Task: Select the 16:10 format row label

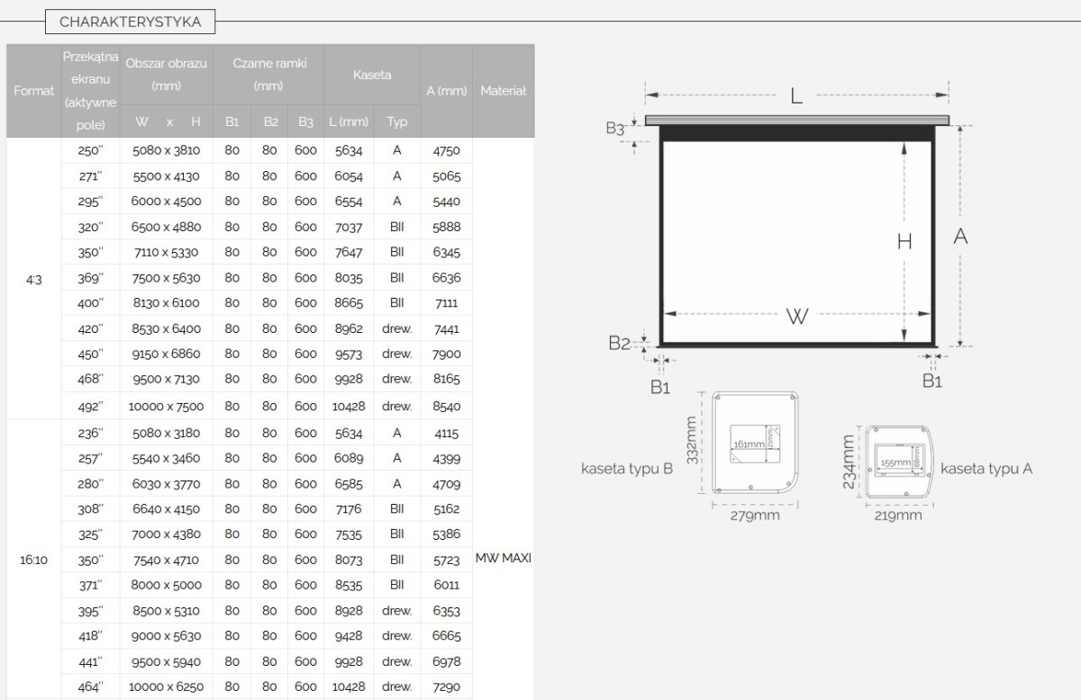Action: point(33,559)
